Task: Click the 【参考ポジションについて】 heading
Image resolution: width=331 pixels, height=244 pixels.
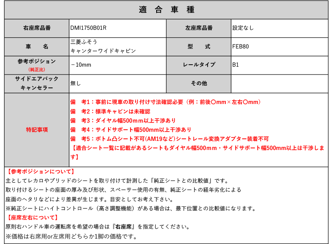Action: tap(41, 172)
